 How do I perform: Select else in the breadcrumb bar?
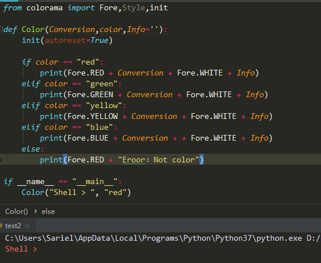tap(48, 212)
